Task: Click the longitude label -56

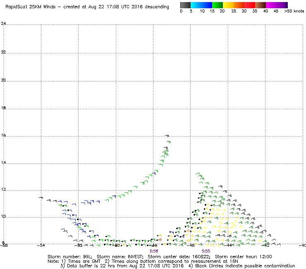Action: coord(4,245)
